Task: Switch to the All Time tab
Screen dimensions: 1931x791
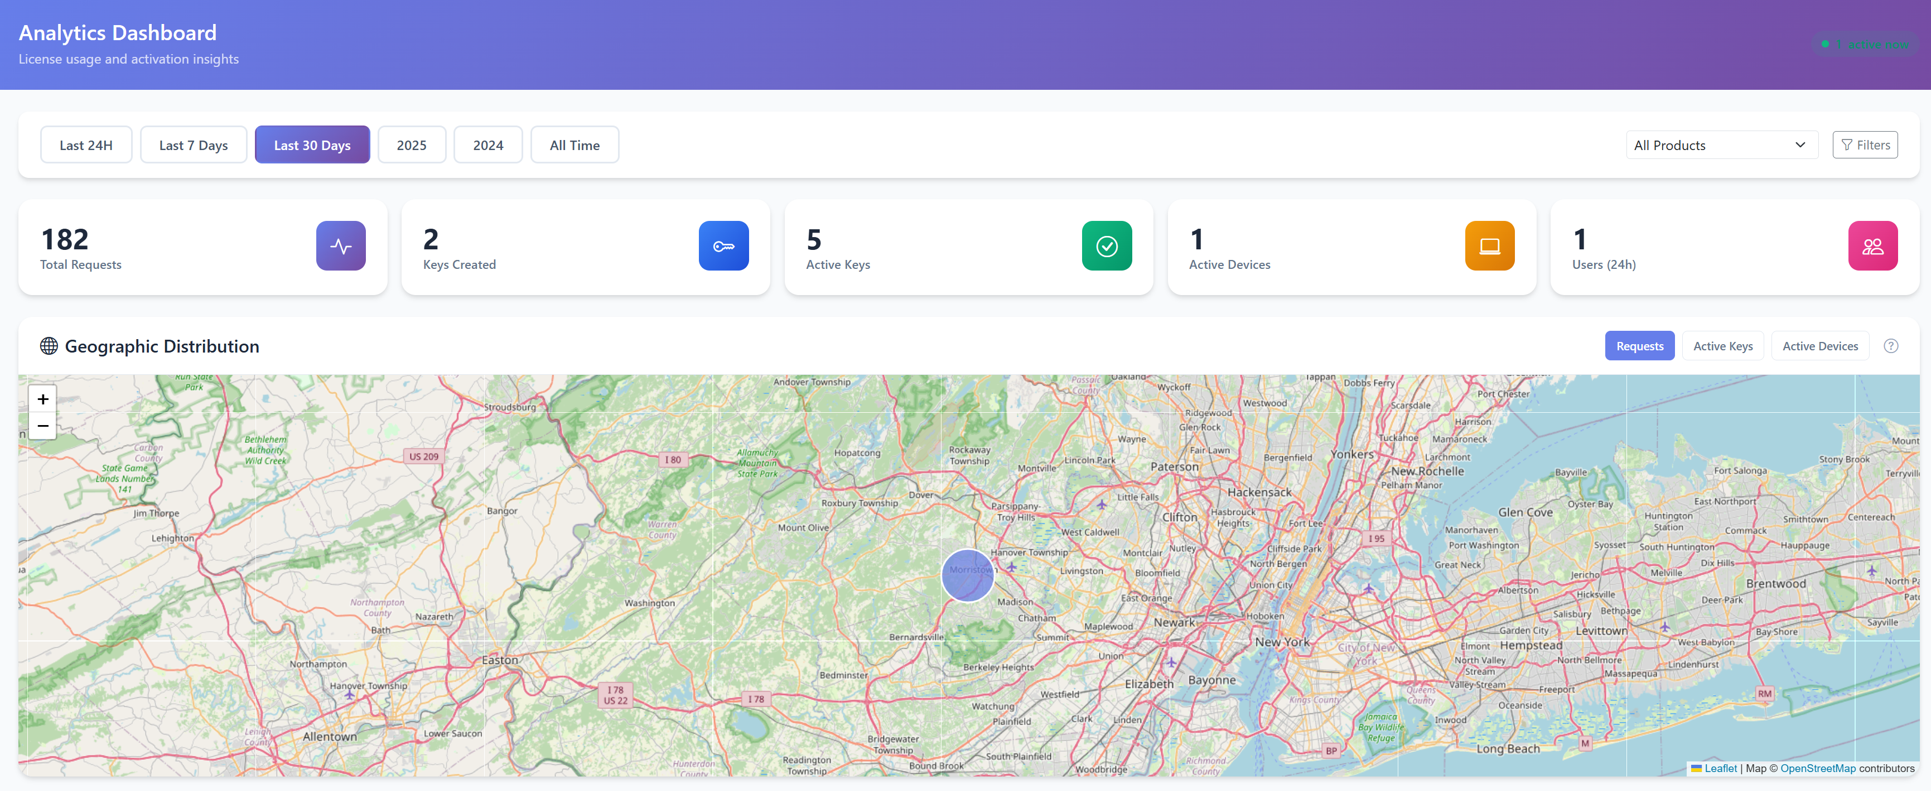Action: (574, 144)
